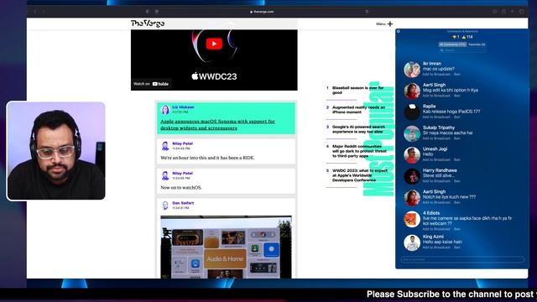
Task: Open Google's AI-powered search story
Action: [358, 129]
